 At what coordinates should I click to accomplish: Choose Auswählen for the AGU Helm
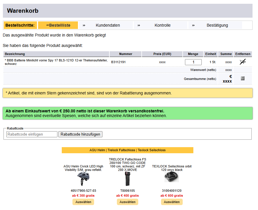(83, 202)
